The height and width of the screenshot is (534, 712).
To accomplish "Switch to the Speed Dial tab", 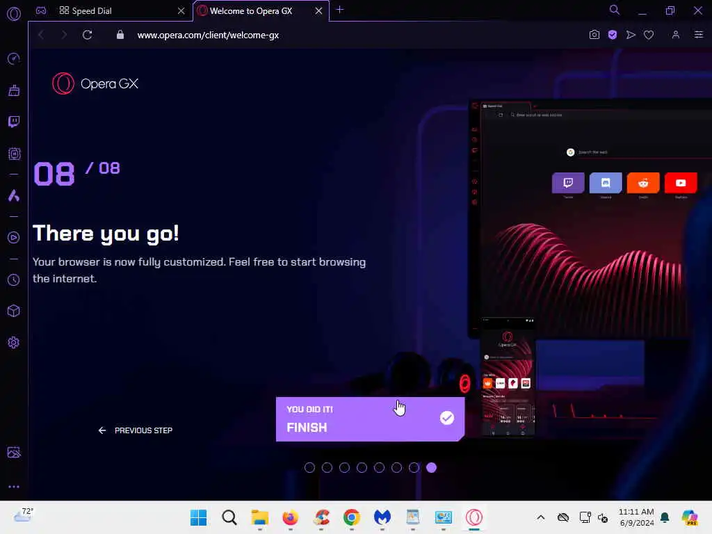I will pyautogui.click(x=111, y=10).
